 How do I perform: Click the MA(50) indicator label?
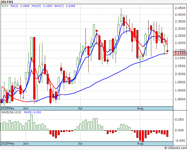click(36, 6)
